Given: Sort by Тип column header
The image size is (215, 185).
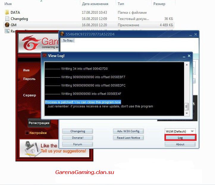Looking at the screenshot, I should [121, 4].
